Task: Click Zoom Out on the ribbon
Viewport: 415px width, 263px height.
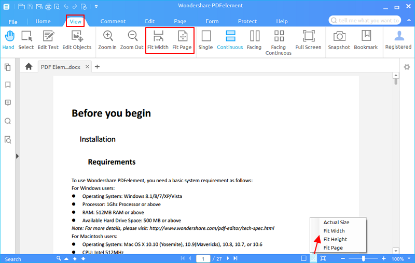Action: pyautogui.click(x=132, y=40)
